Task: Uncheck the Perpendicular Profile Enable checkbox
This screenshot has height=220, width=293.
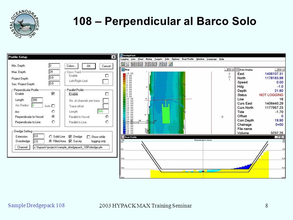Action: [53, 94]
